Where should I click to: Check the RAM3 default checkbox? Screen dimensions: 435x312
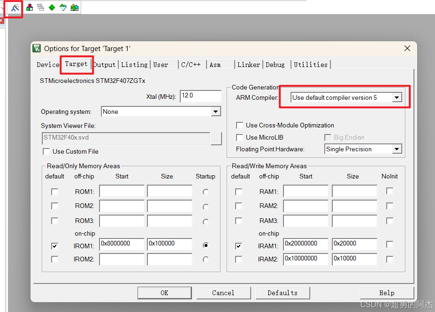[x=238, y=221]
